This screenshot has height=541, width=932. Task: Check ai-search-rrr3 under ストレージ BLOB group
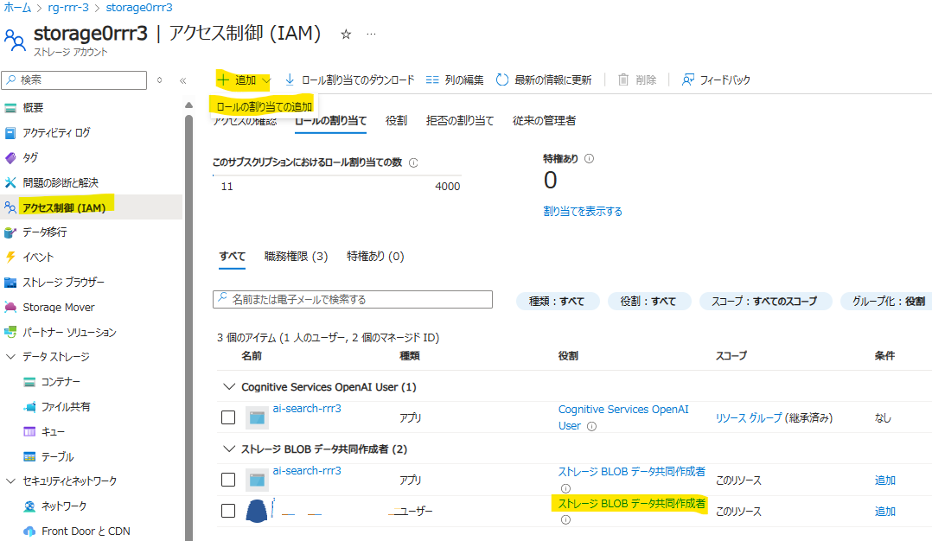(x=228, y=480)
